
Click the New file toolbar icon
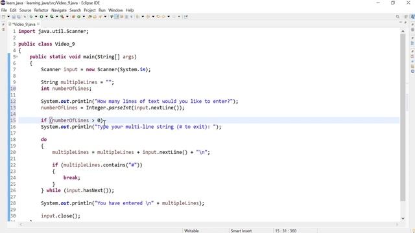click(3, 17)
